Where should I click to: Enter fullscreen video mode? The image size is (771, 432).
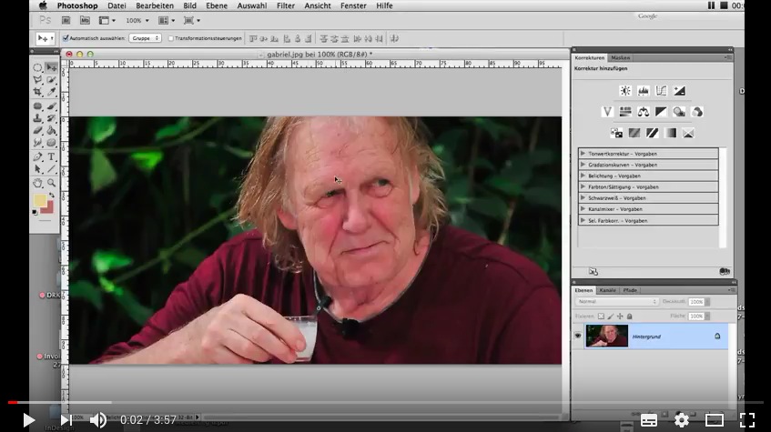(x=747, y=420)
